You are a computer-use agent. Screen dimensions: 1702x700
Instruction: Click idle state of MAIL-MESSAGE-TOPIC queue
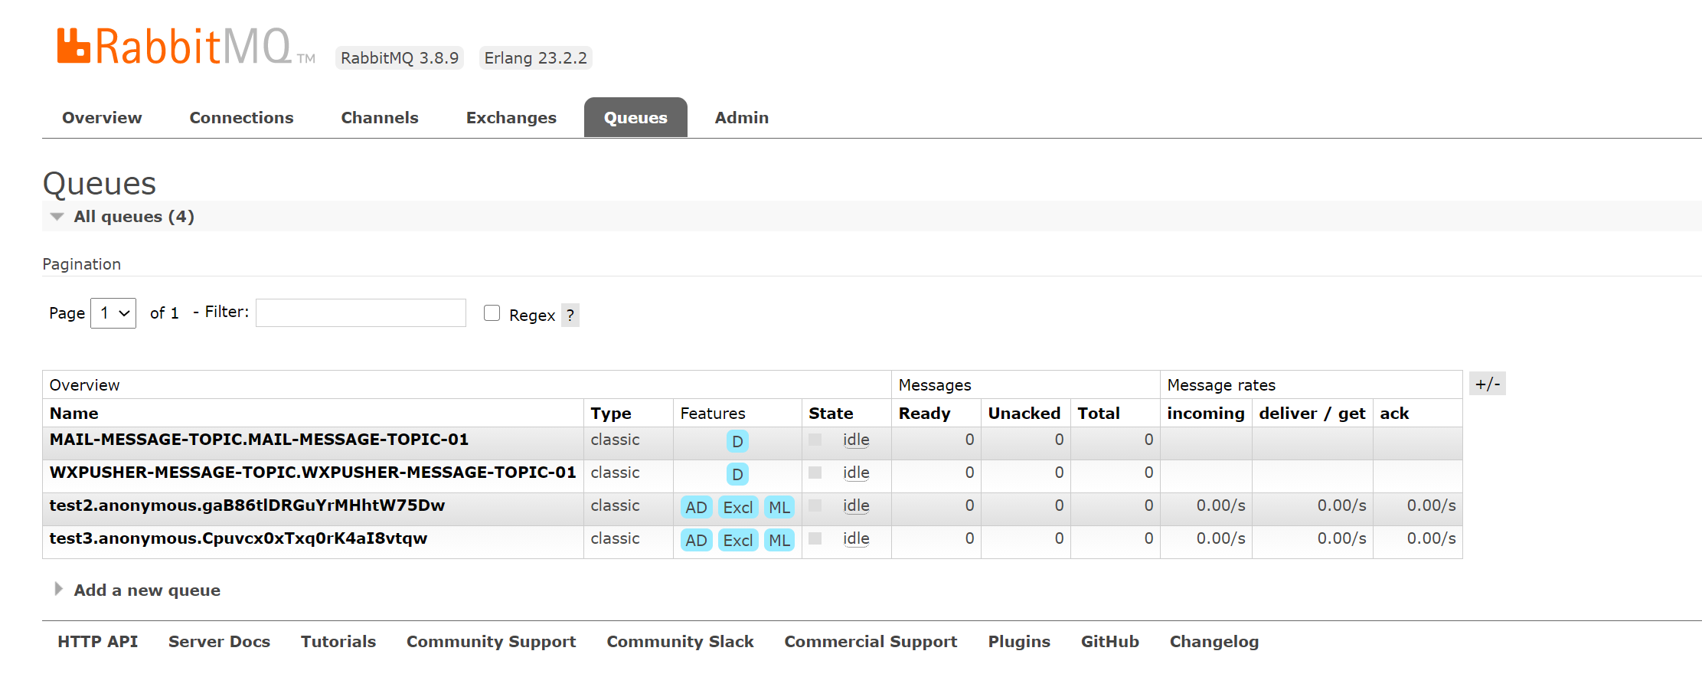[855, 440]
